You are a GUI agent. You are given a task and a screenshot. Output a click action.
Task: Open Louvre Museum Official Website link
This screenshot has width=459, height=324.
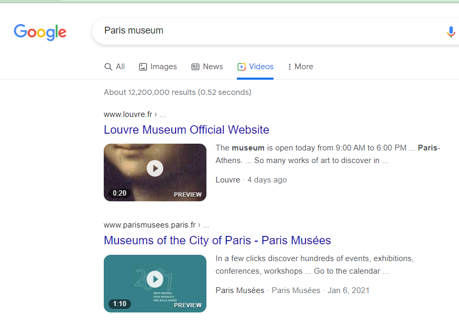(187, 130)
